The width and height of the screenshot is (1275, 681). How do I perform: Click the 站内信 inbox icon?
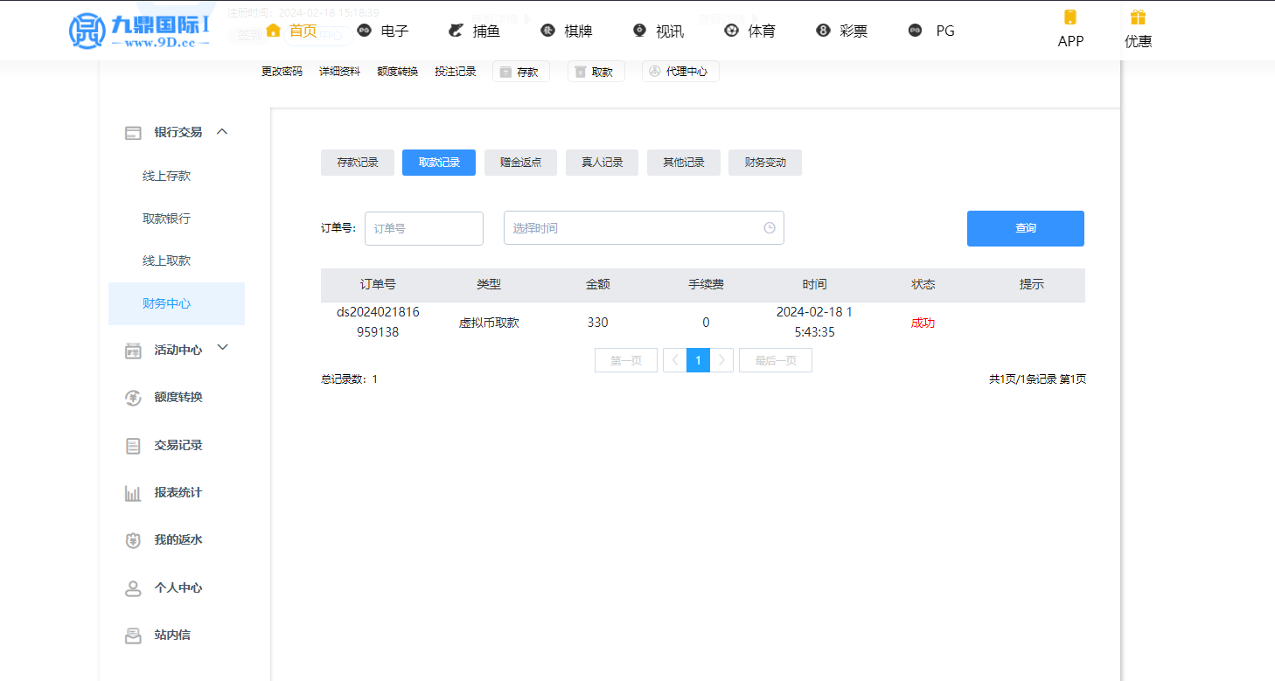133,636
